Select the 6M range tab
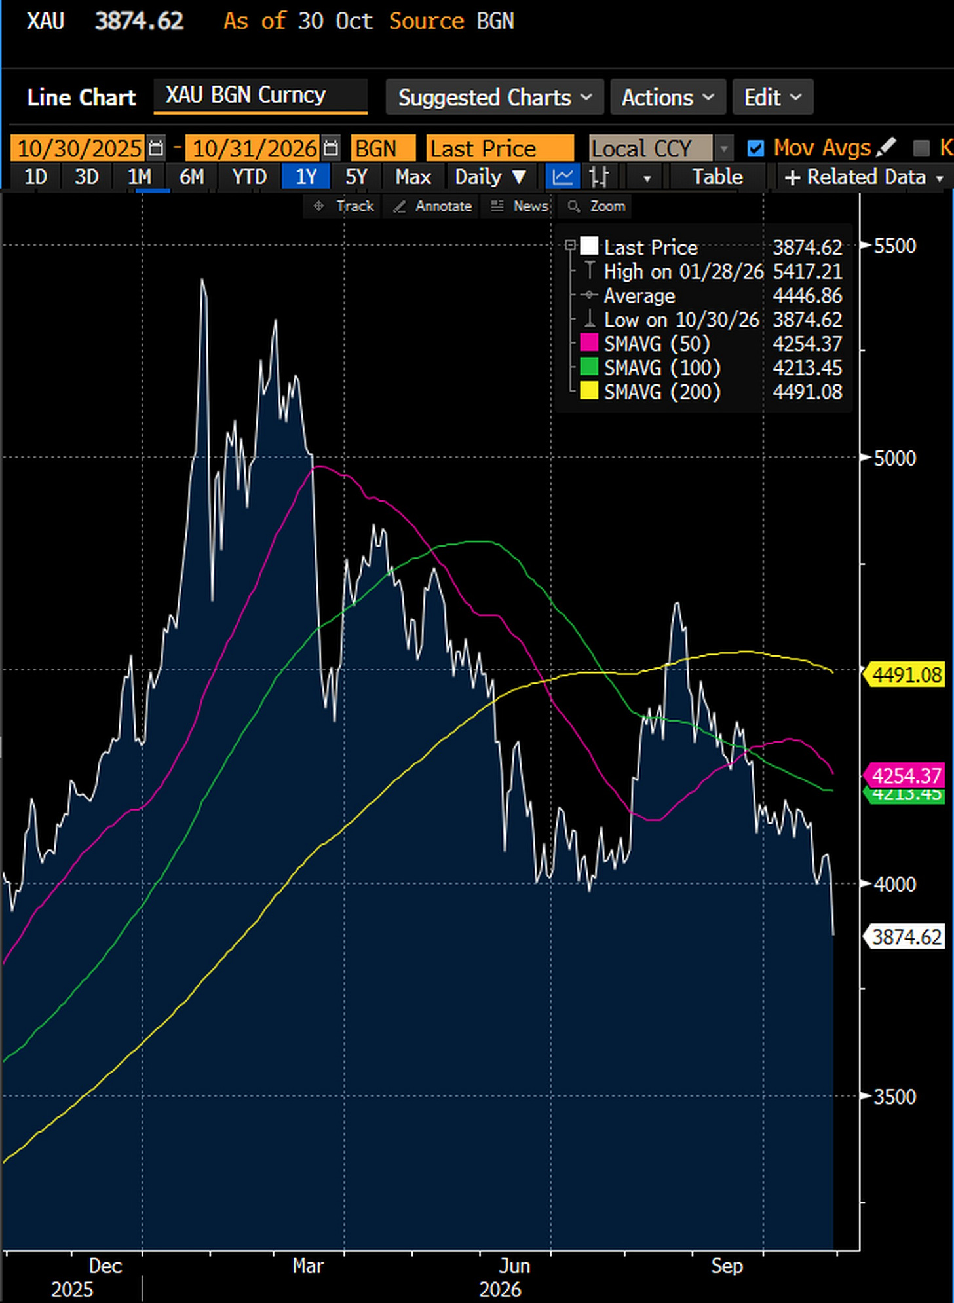954x1303 pixels. point(192,177)
